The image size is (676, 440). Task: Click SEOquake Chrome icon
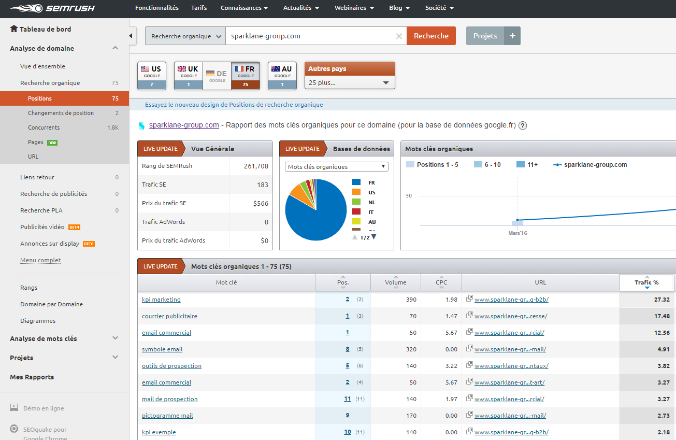14,429
